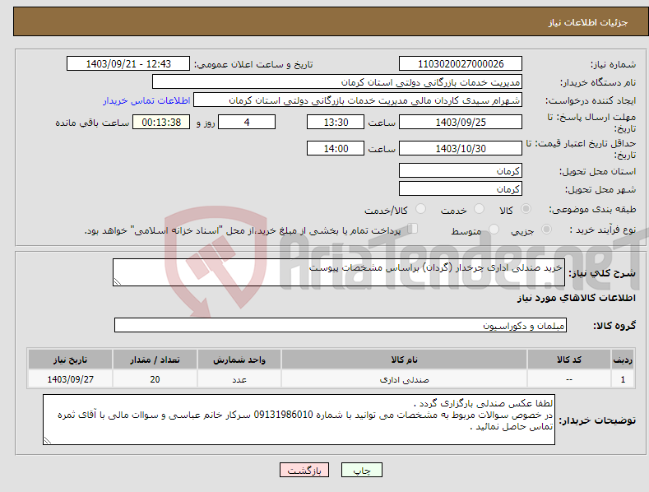Select the متوسط purchase type radio
Screen dimensions: 649x492
[x=494, y=229]
